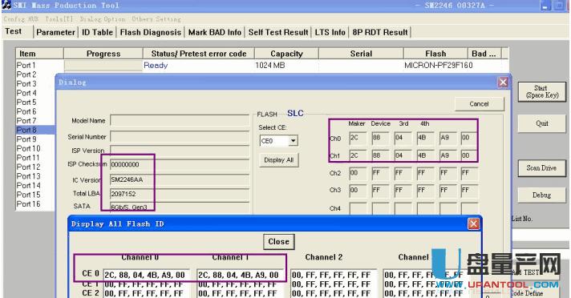
Task: Select Port 10 in the list
Action: [28, 148]
